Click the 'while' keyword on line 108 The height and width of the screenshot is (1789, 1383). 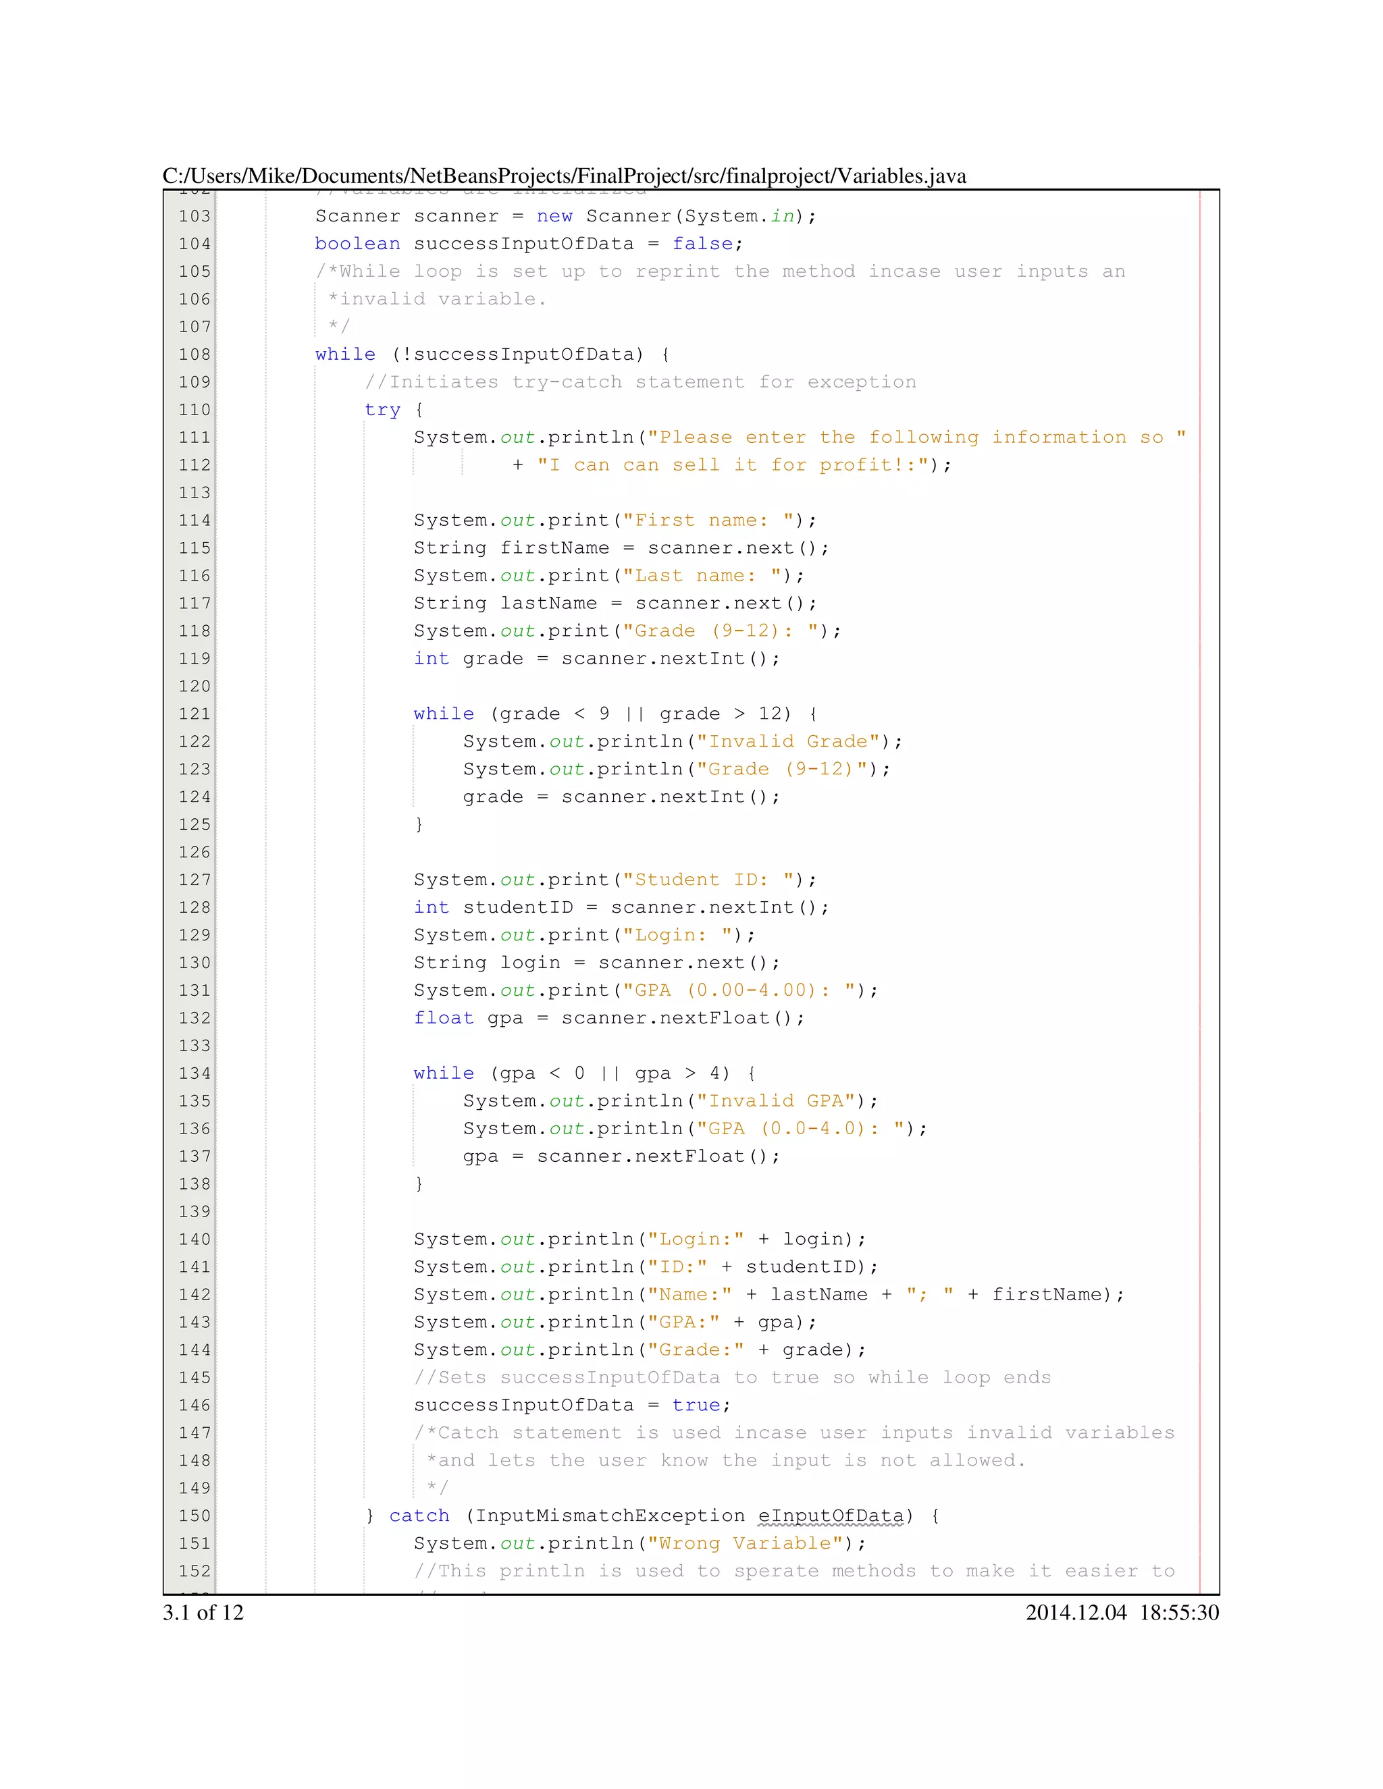tap(345, 354)
